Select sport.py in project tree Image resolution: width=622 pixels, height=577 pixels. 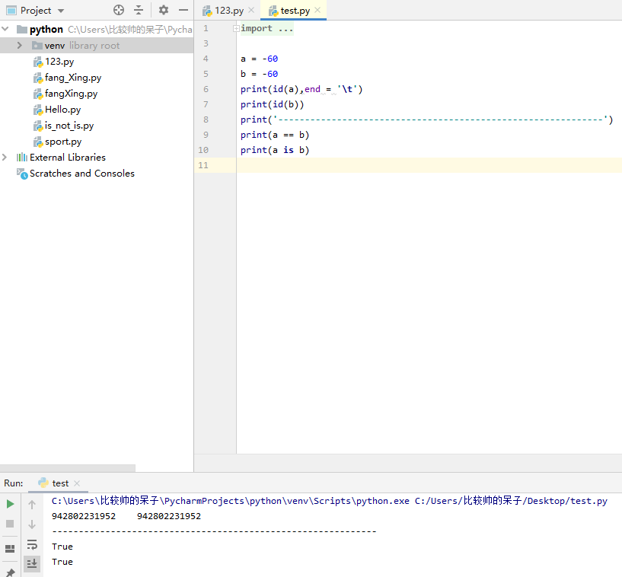(x=63, y=142)
